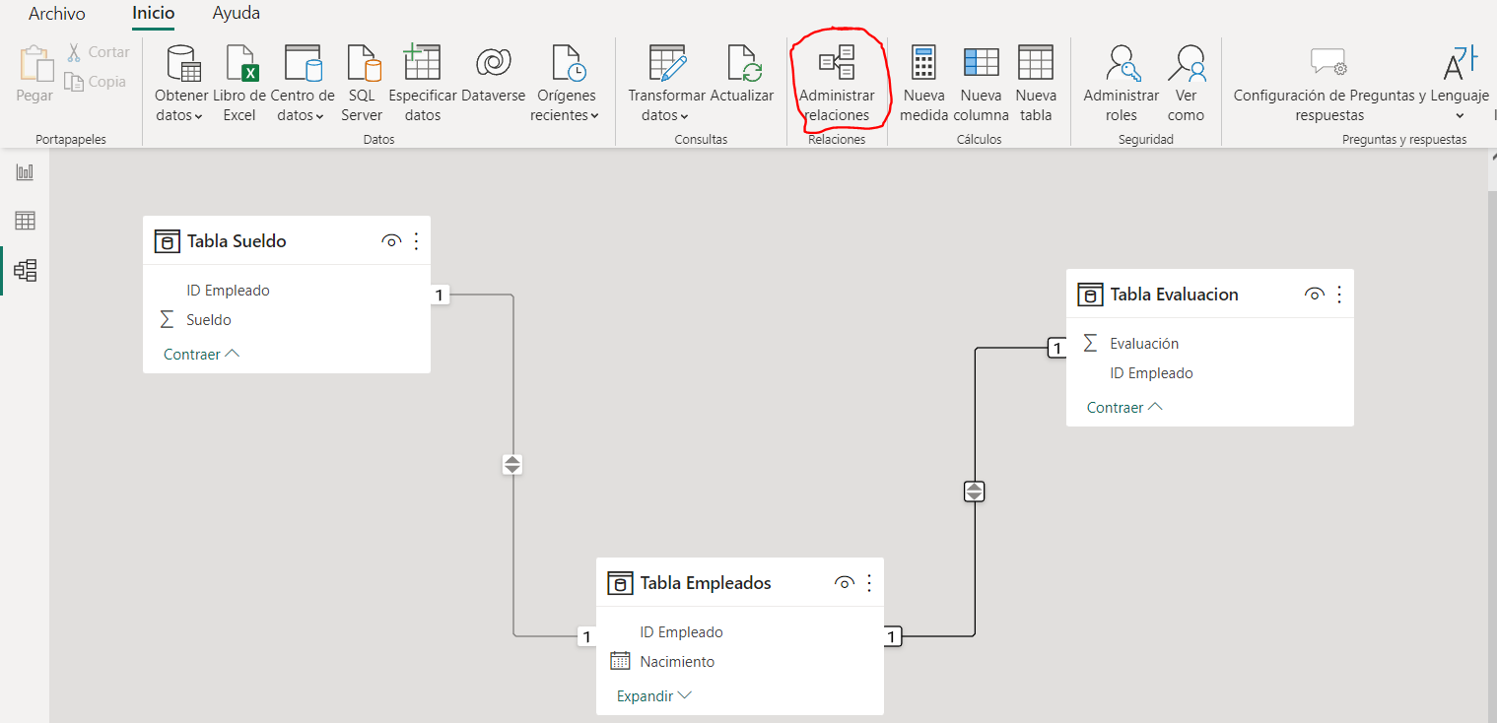Expand Tabla Empleados with Expandir
The image size is (1497, 723).
tap(654, 696)
